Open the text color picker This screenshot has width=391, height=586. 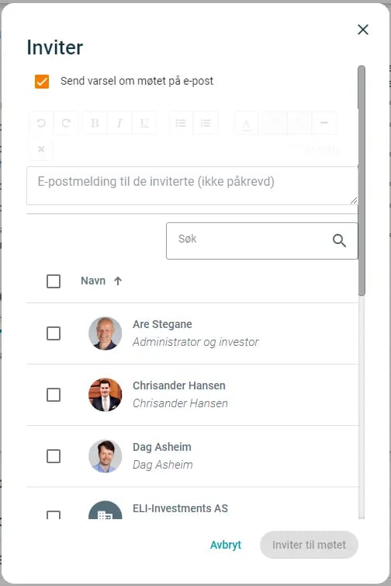[246, 123]
